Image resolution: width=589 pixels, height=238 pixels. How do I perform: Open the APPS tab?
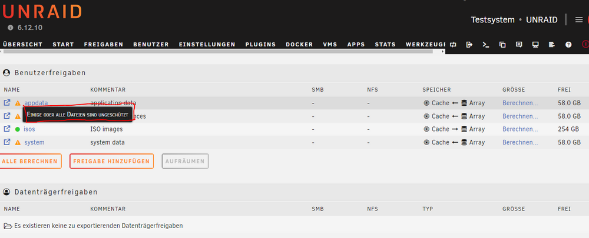356,44
